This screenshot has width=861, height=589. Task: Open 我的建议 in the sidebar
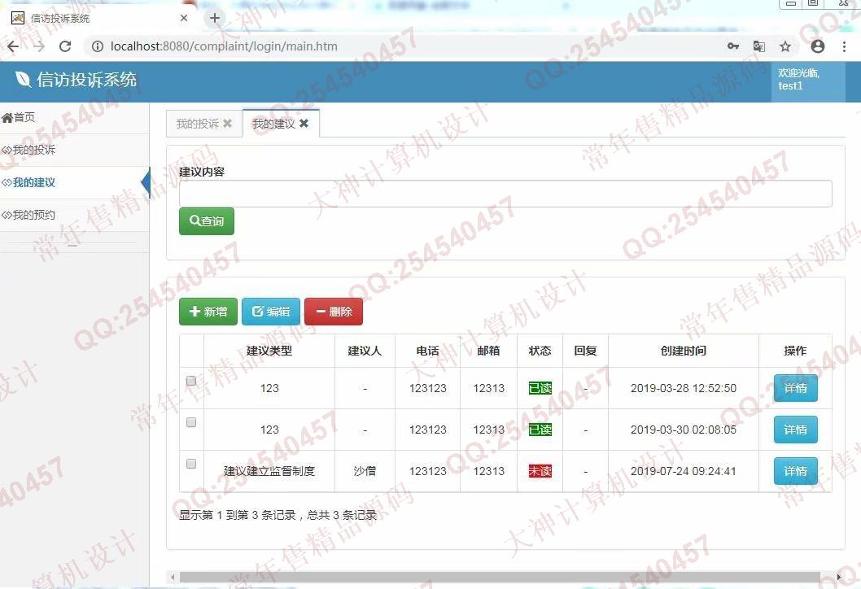coord(74,182)
